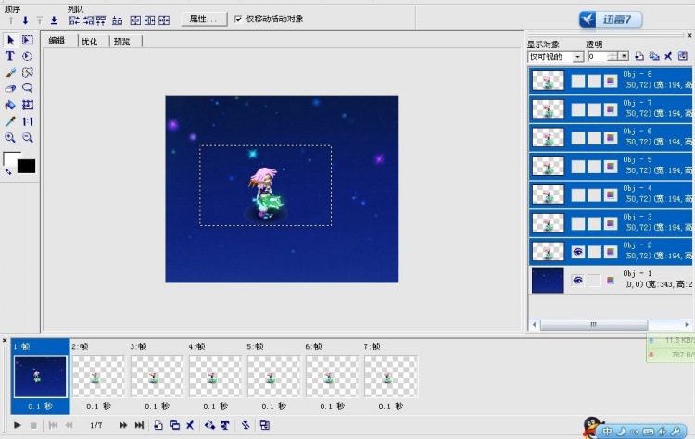Click the align-bottom icon under 列队

tap(117, 20)
